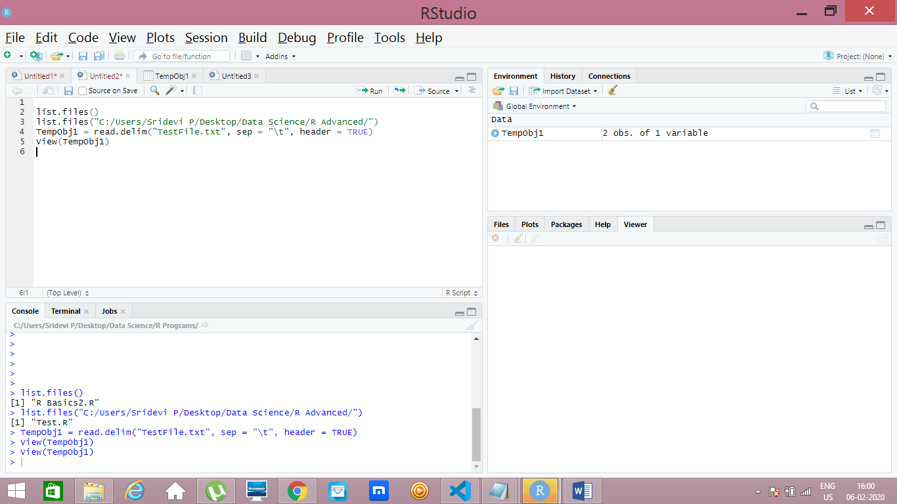Viewport: 897px width, 504px height.
Task: Click the Re-run previous code icon
Action: click(399, 91)
